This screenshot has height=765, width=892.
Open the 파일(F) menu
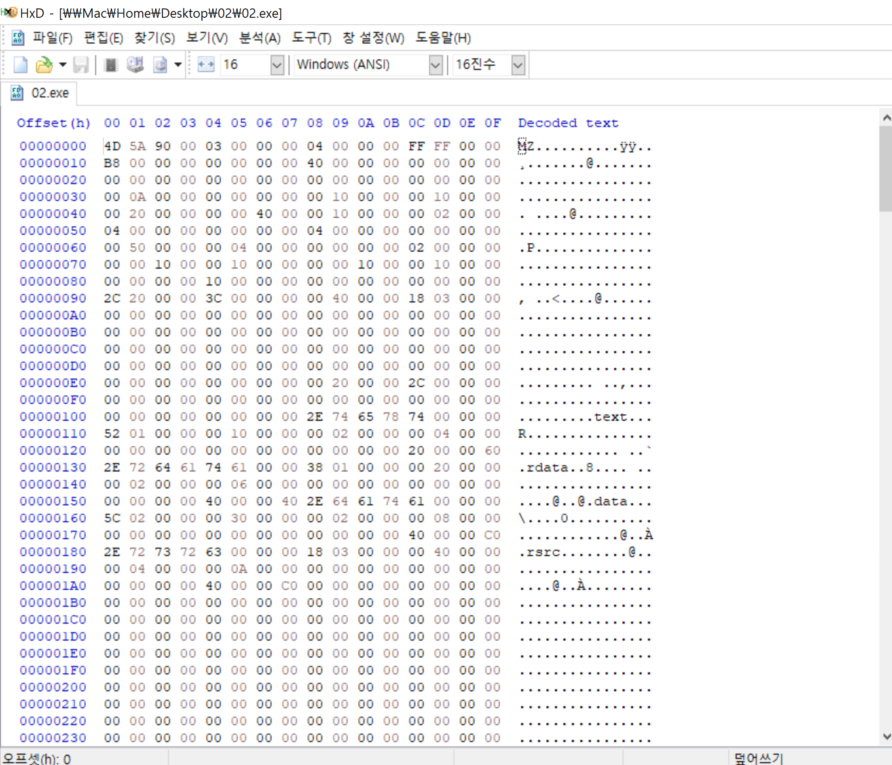[x=53, y=38]
